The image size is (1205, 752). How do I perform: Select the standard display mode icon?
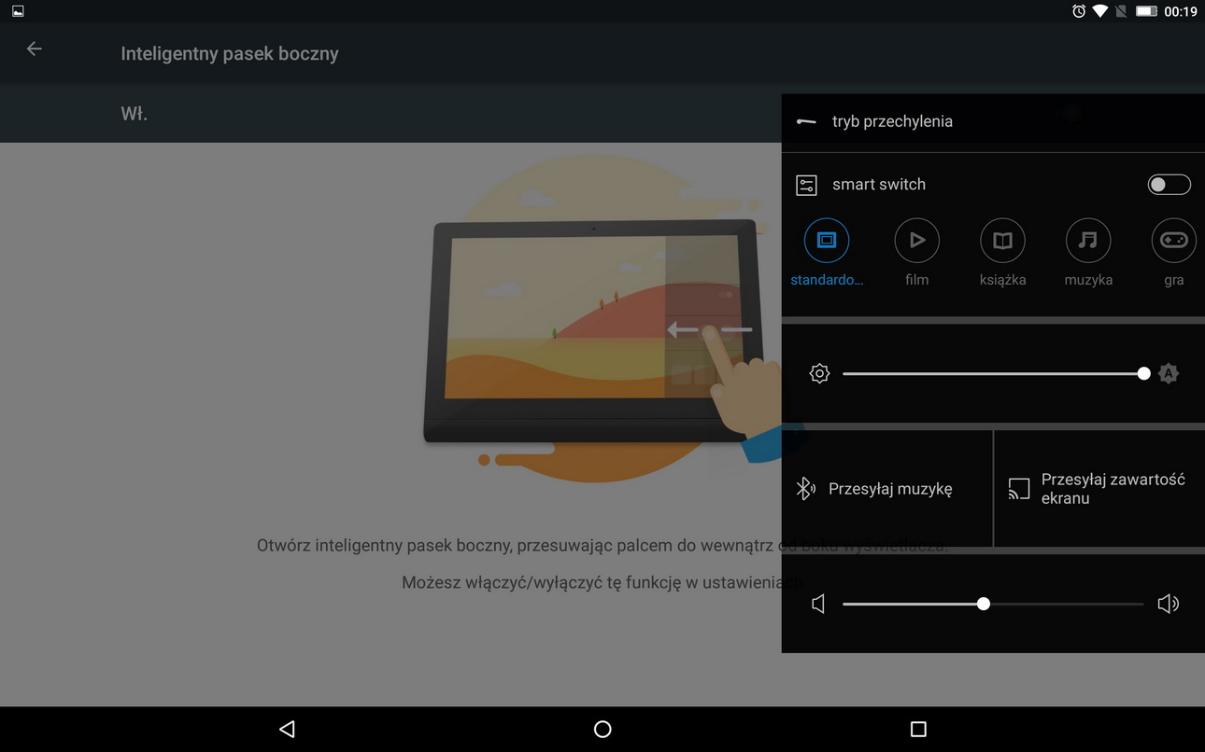point(826,241)
